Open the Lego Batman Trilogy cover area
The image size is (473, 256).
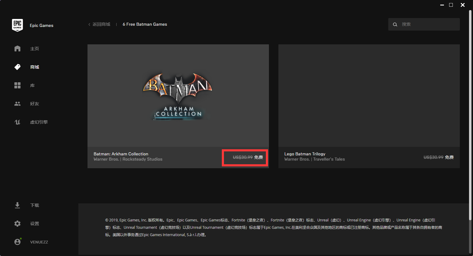pos(369,95)
